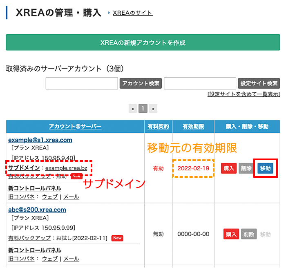Click the XREAのサイト link

coord(132,13)
